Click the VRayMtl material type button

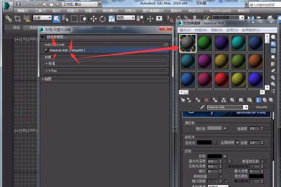coord(261,107)
